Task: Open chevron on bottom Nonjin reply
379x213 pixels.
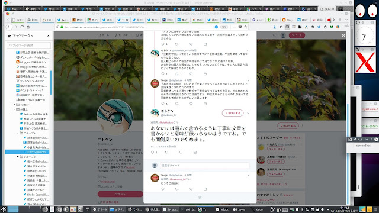Action: click(248, 175)
